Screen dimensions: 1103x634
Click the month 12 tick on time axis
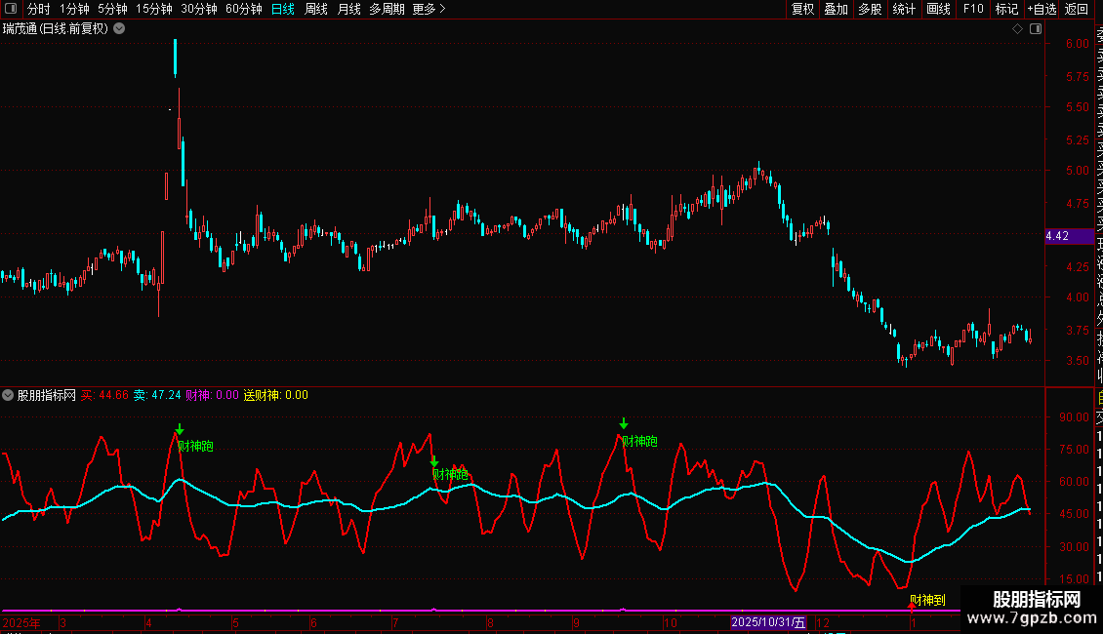pos(822,622)
